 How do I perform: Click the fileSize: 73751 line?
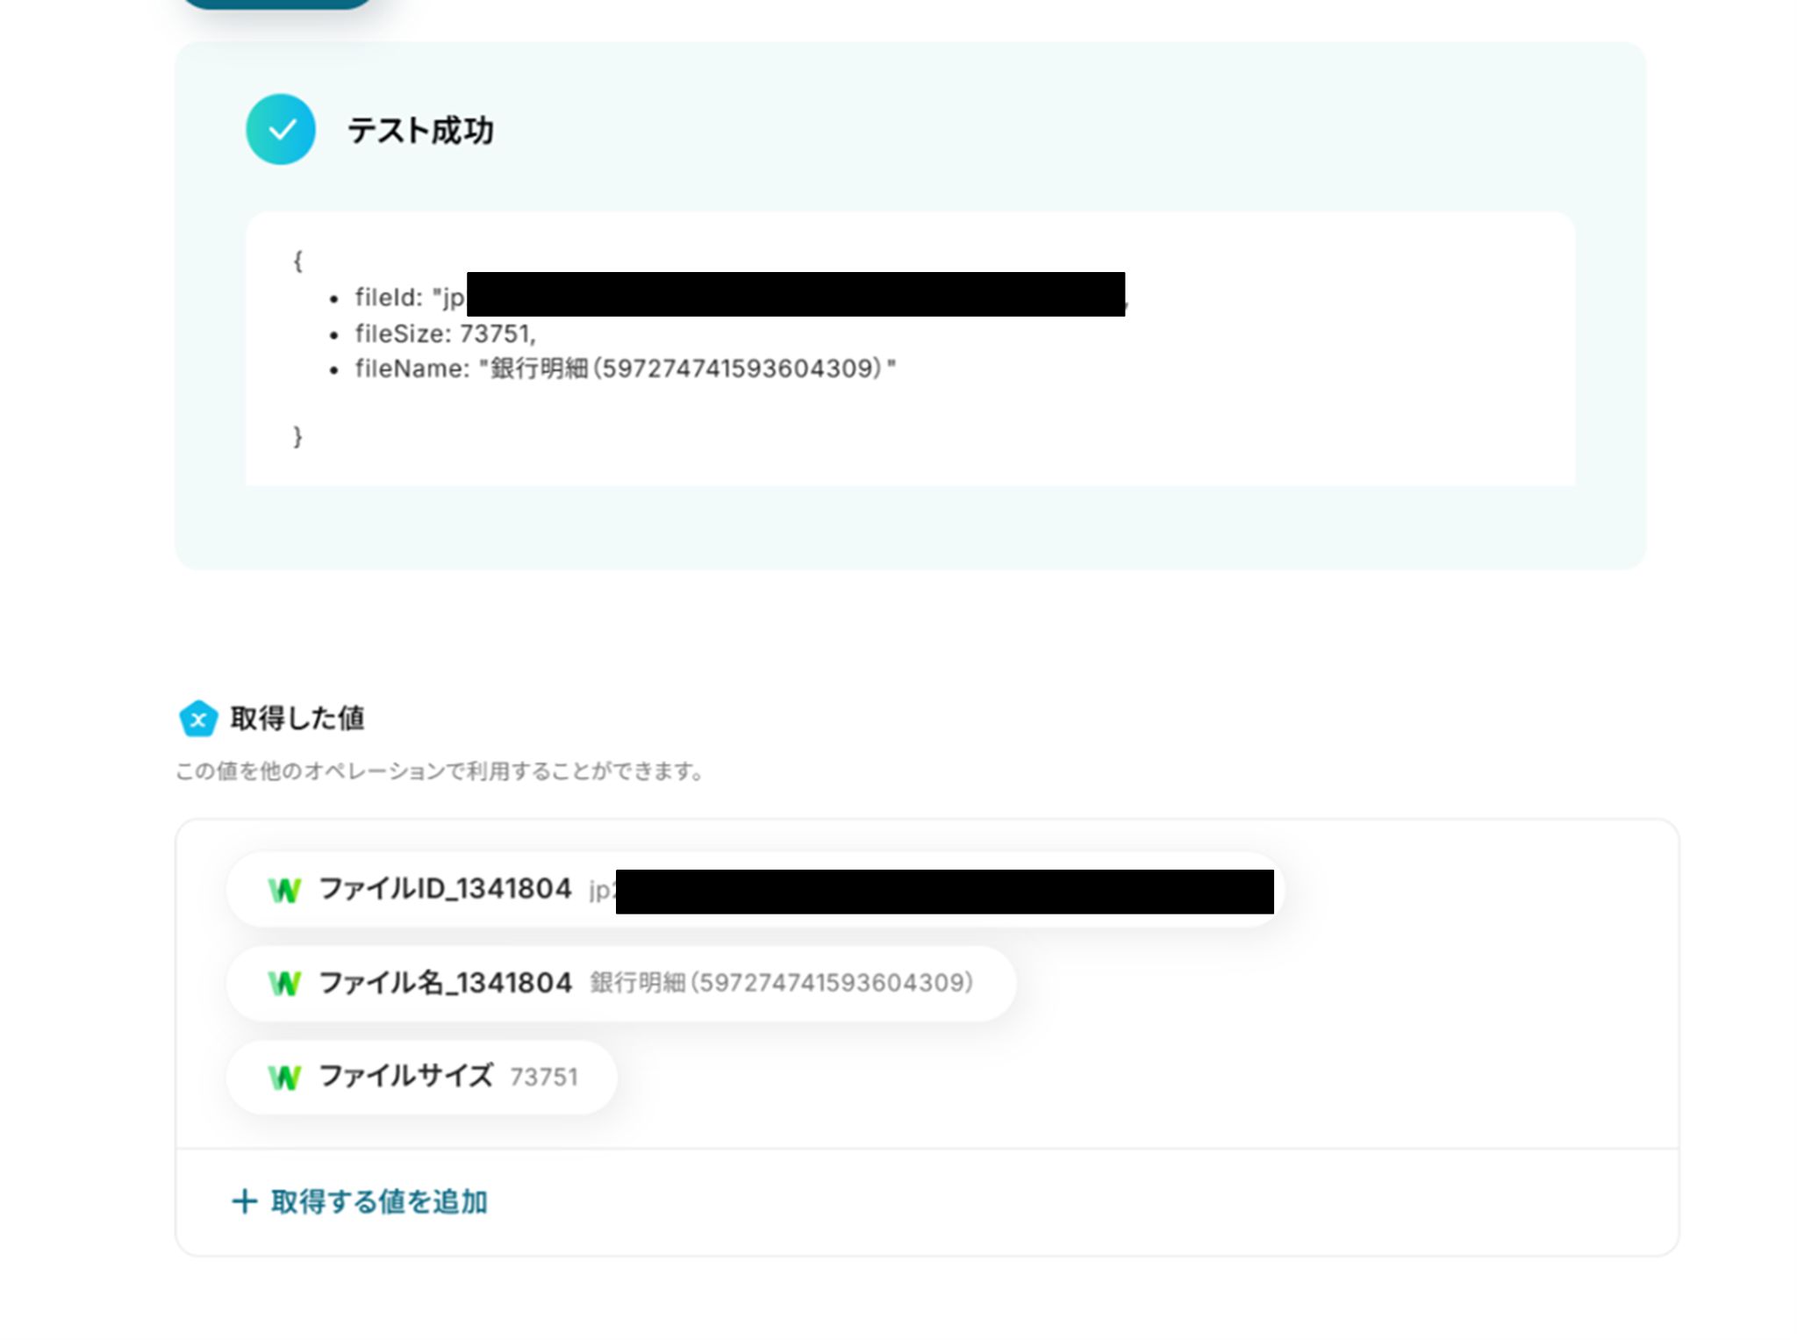coord(445,333)
